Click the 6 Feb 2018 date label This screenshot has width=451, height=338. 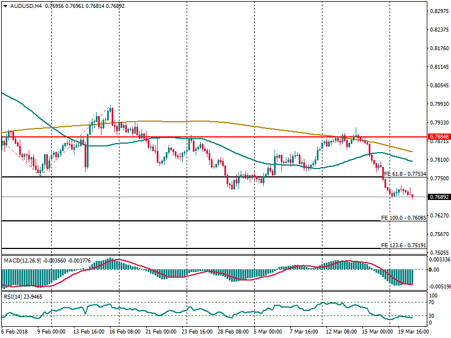point(15,332)
